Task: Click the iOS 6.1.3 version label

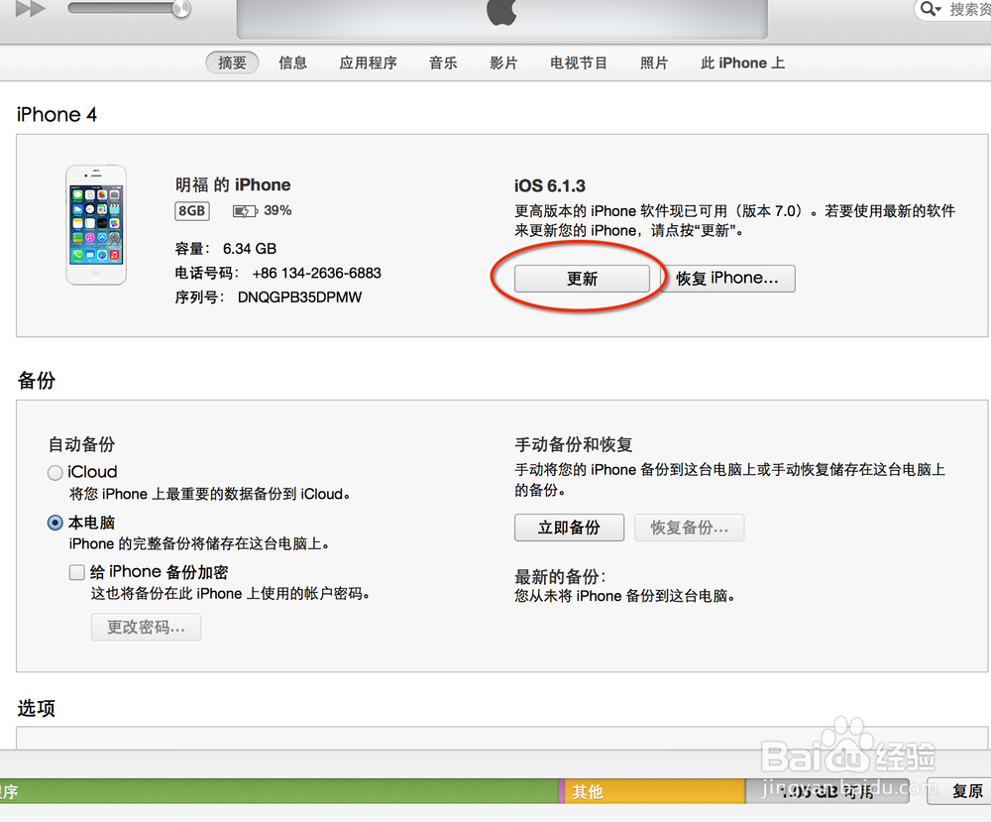Action: (x=550, y=185)
